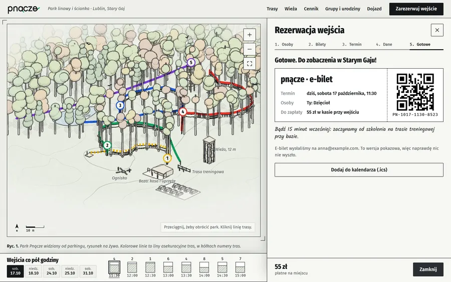Select route marker 5 on the map
The image size is (451, 282).
pos(191,62)
